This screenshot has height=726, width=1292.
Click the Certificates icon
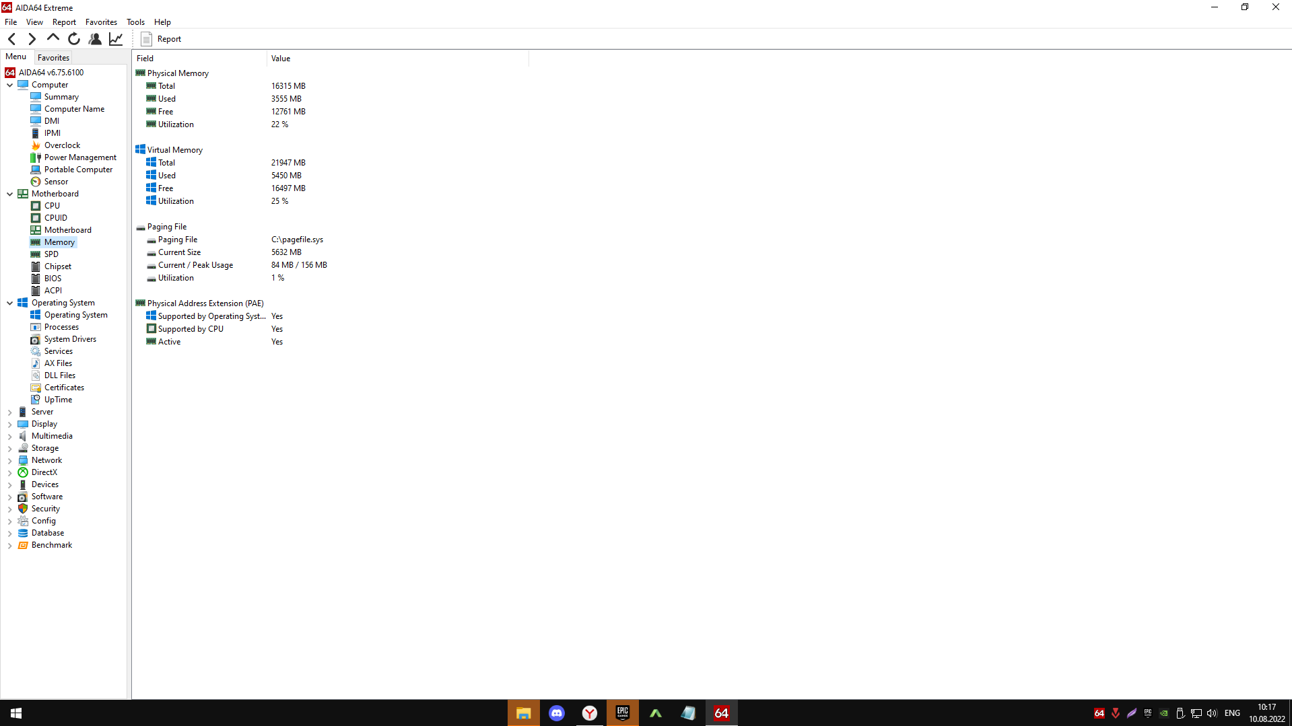(36, 388)
